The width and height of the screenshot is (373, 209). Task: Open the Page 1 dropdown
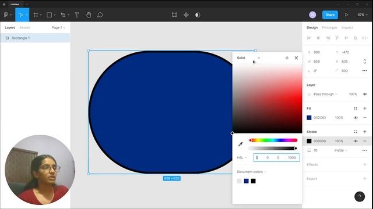click(58, 27)
